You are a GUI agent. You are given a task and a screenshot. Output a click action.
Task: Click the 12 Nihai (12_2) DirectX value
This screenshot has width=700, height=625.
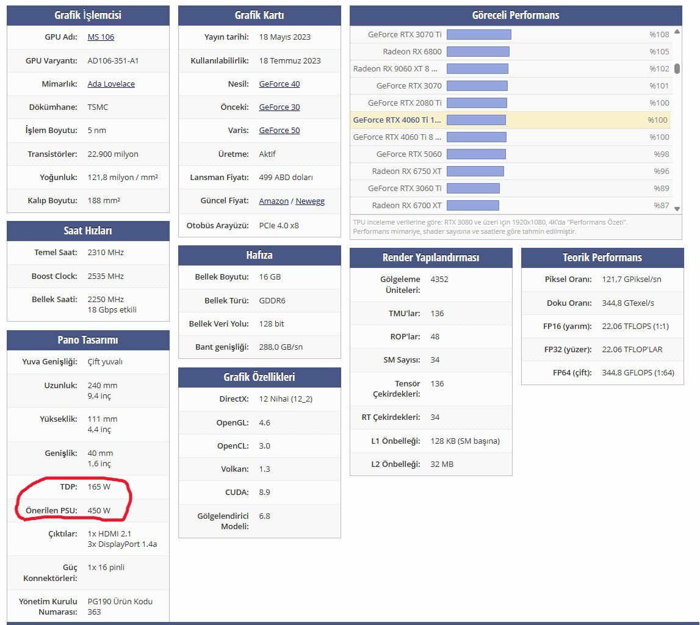point(286,399)
